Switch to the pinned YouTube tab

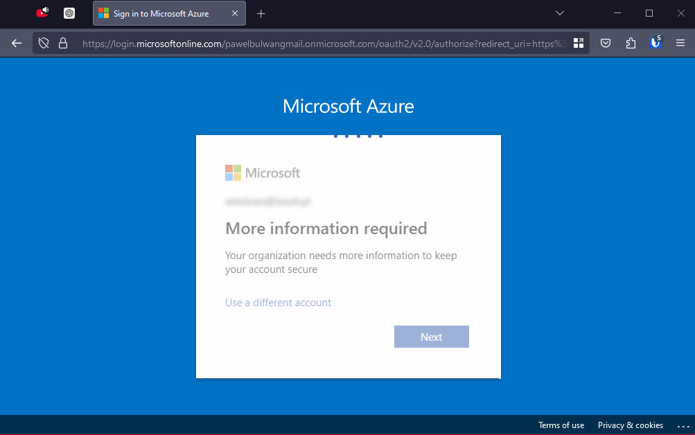pos(42,13)
